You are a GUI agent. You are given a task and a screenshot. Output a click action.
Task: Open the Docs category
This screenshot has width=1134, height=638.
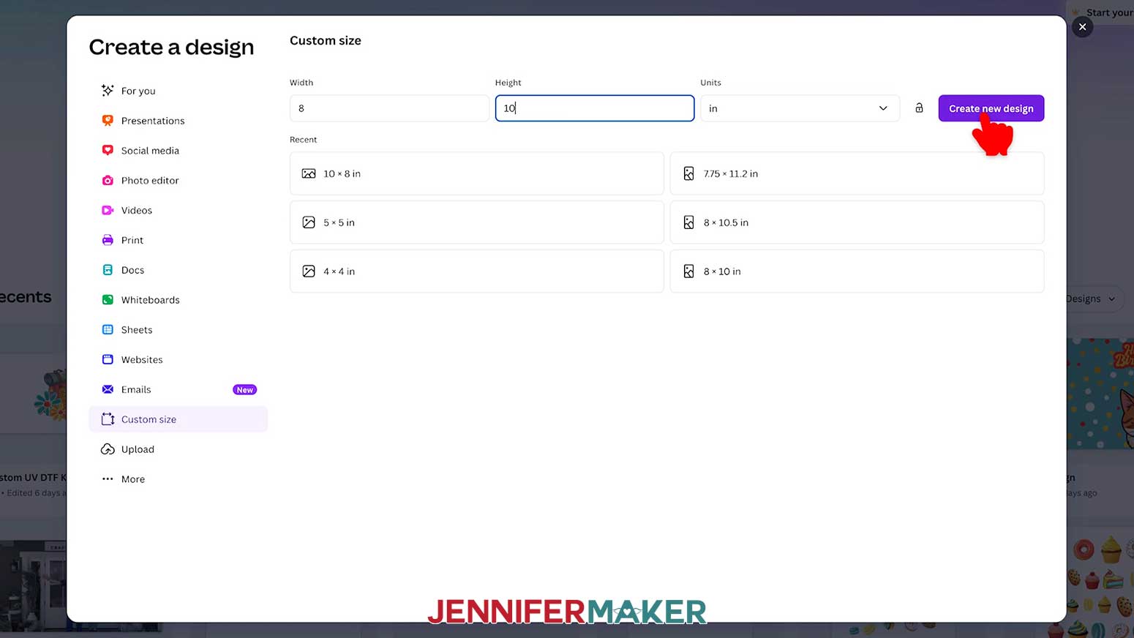tap(178, 270)
